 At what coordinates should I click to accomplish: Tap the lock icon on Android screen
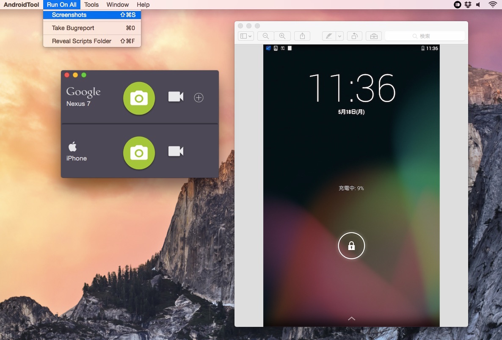click(351, 246)
